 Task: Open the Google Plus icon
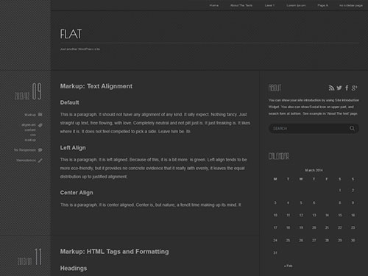coord(354,88)
